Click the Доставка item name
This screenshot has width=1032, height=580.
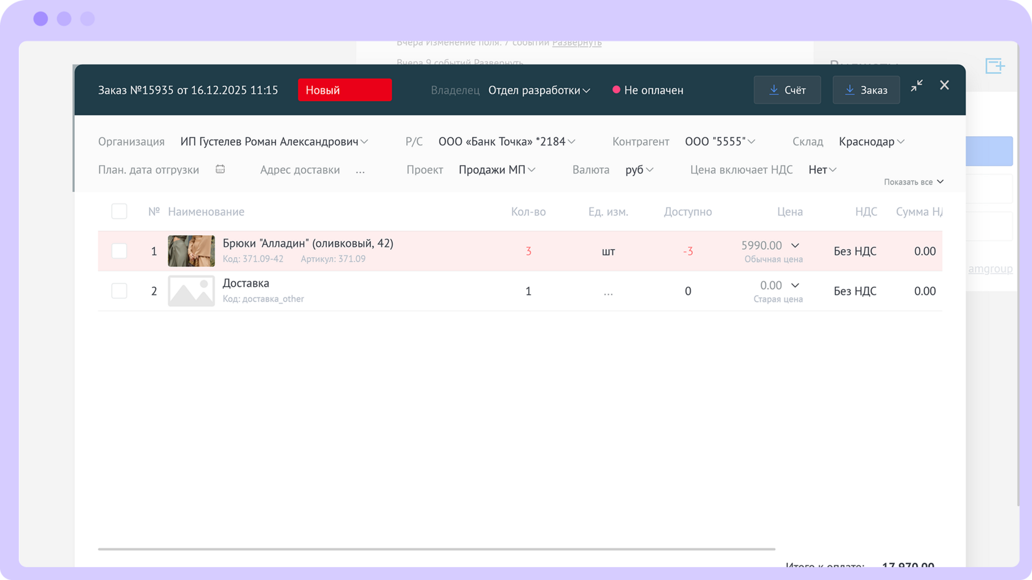point(246,284)
